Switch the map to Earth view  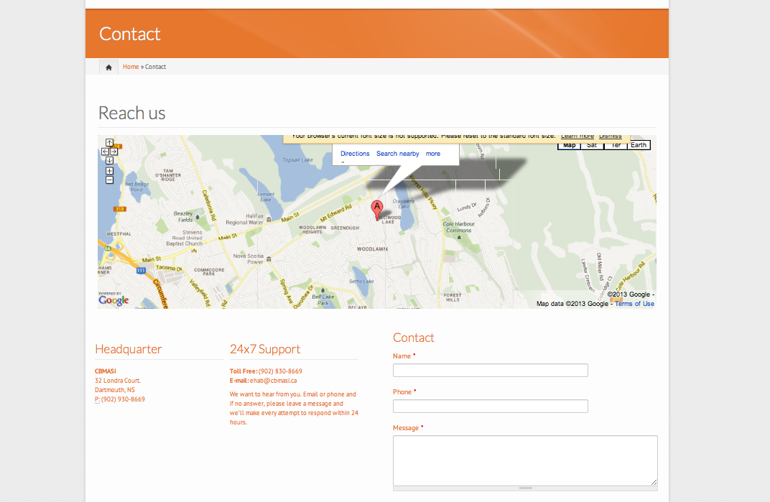point(639,145)
